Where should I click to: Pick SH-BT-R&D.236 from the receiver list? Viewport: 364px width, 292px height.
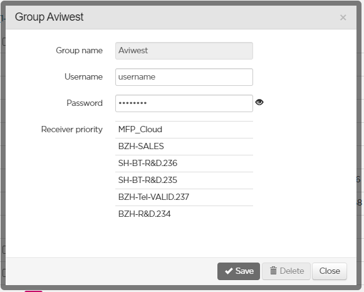(184, 164)
